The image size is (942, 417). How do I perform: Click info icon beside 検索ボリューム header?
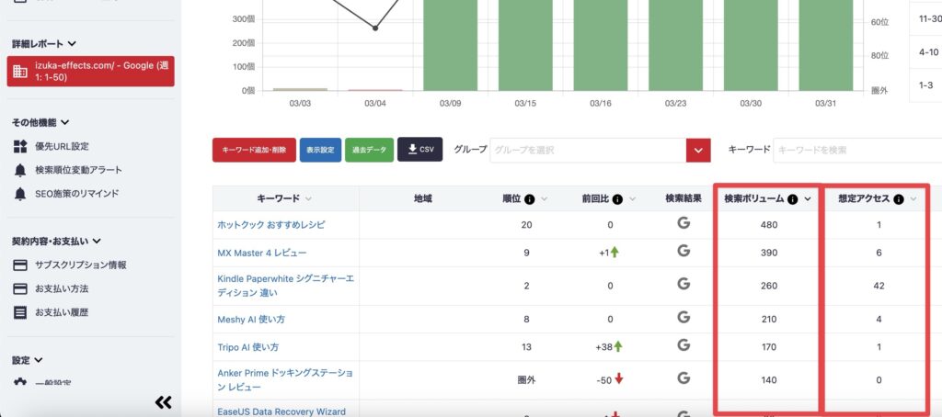(x=793, y=199)
